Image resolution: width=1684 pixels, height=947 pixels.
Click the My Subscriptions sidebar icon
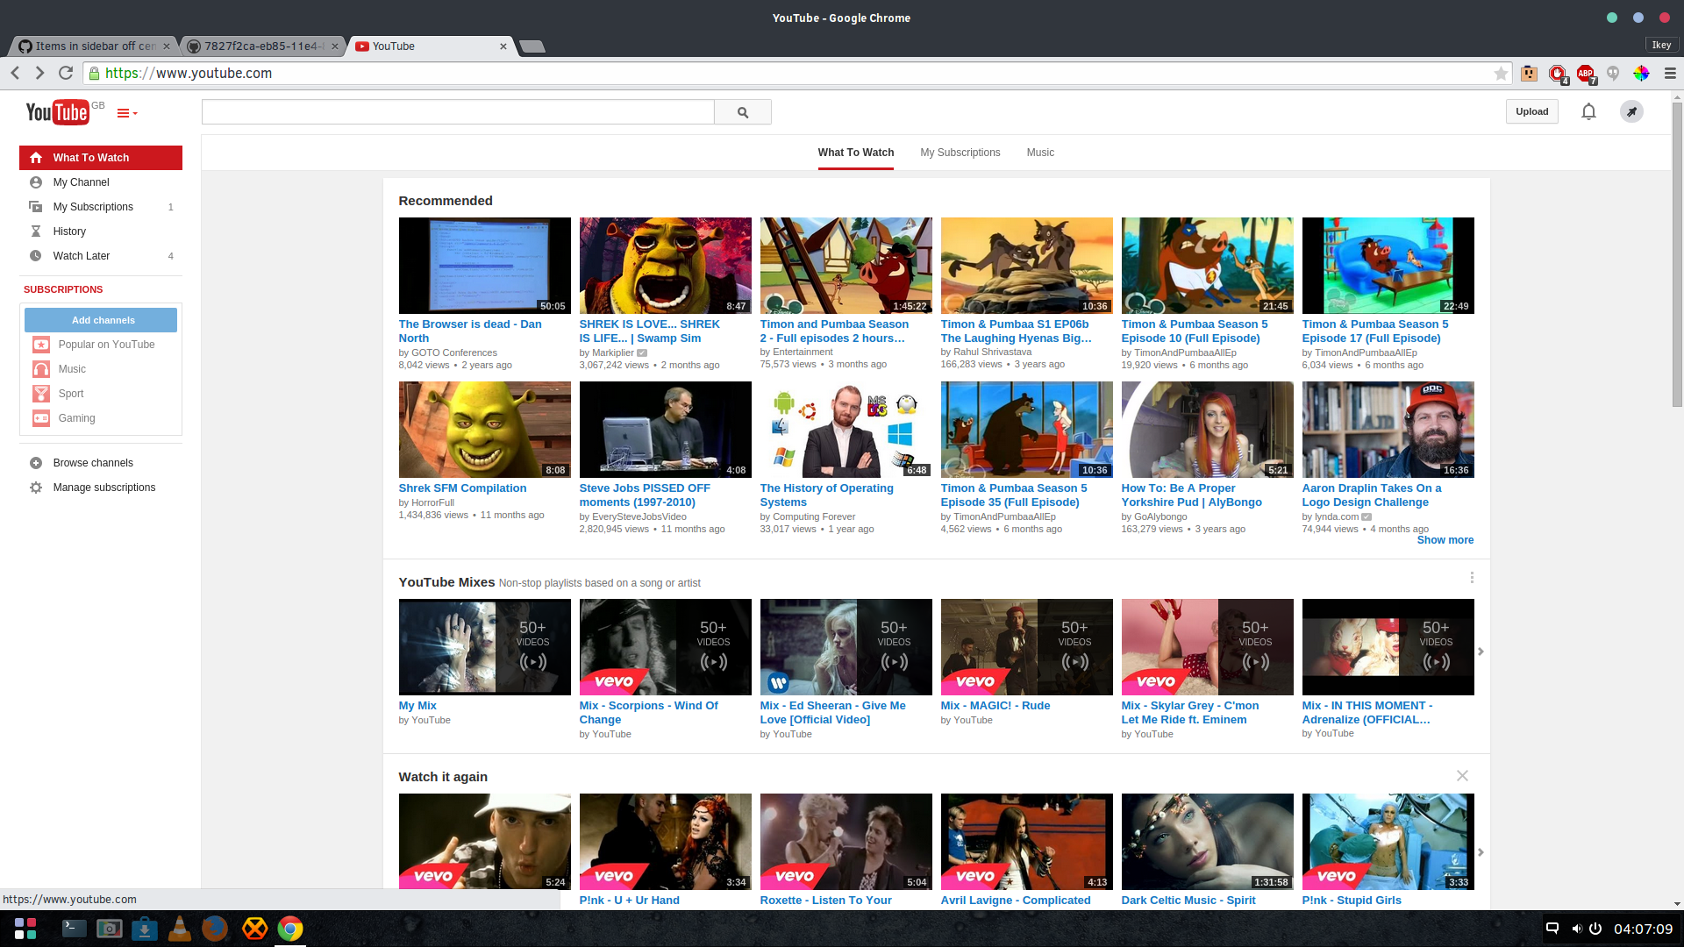point(36,207)
